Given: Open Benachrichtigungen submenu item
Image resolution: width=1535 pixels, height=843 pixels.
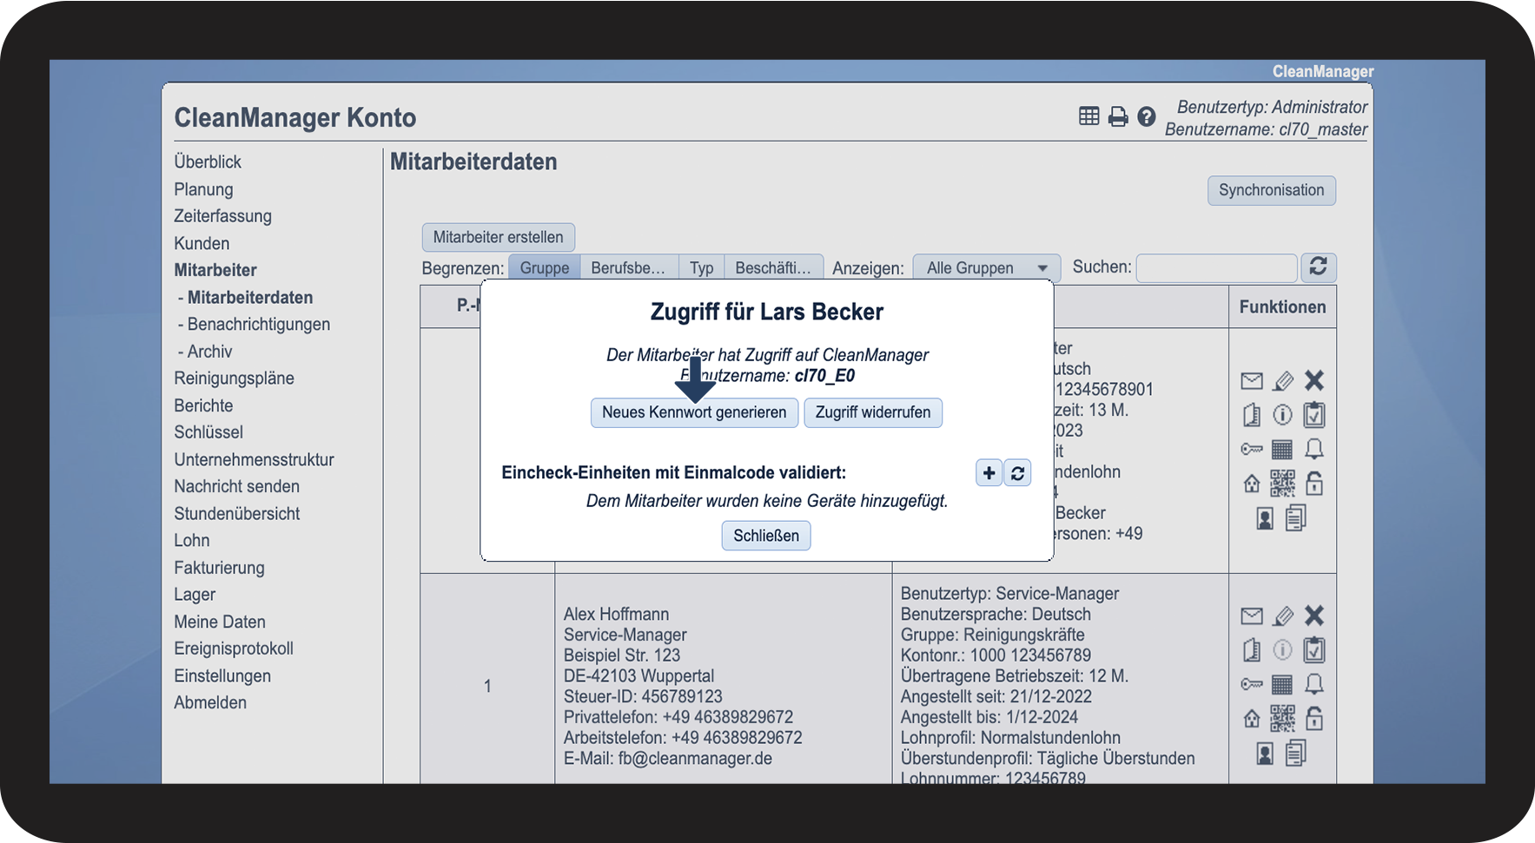Looking at the screenshot, I should [x=259, y=324].
